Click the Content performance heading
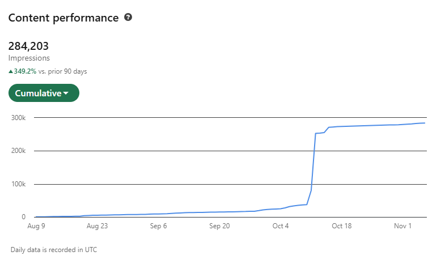 pos(63,18)
